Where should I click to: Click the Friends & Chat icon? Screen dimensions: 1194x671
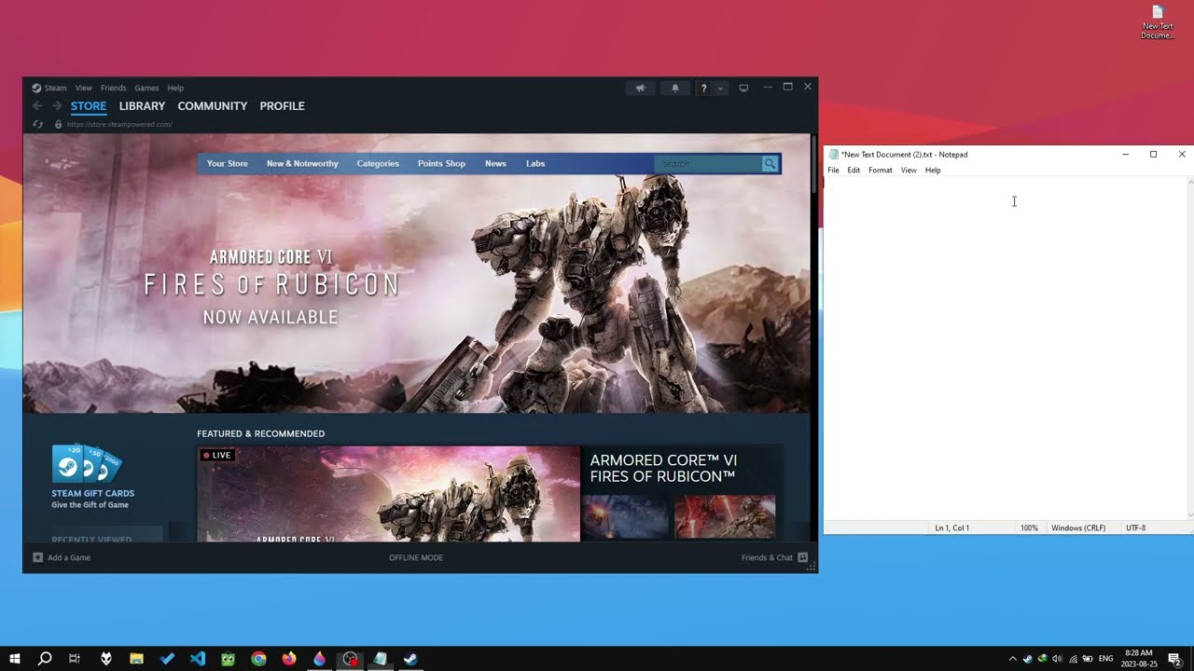802,557
